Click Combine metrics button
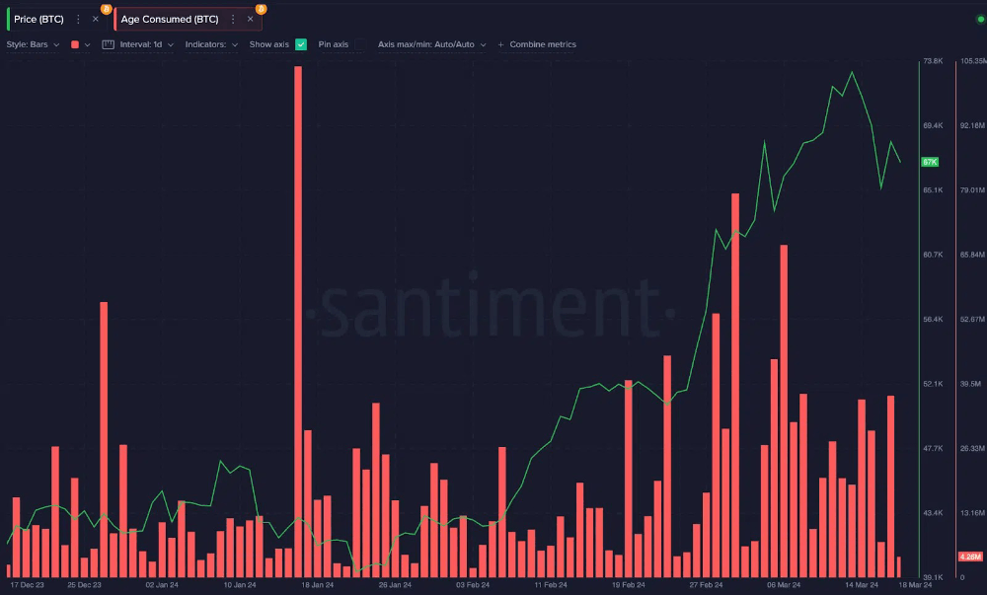Screen dimensions: 987x595 pyautogui.click(x=537, y=44)
